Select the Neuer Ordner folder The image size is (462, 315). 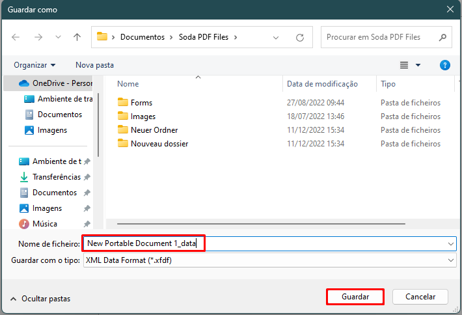point(154,130)
